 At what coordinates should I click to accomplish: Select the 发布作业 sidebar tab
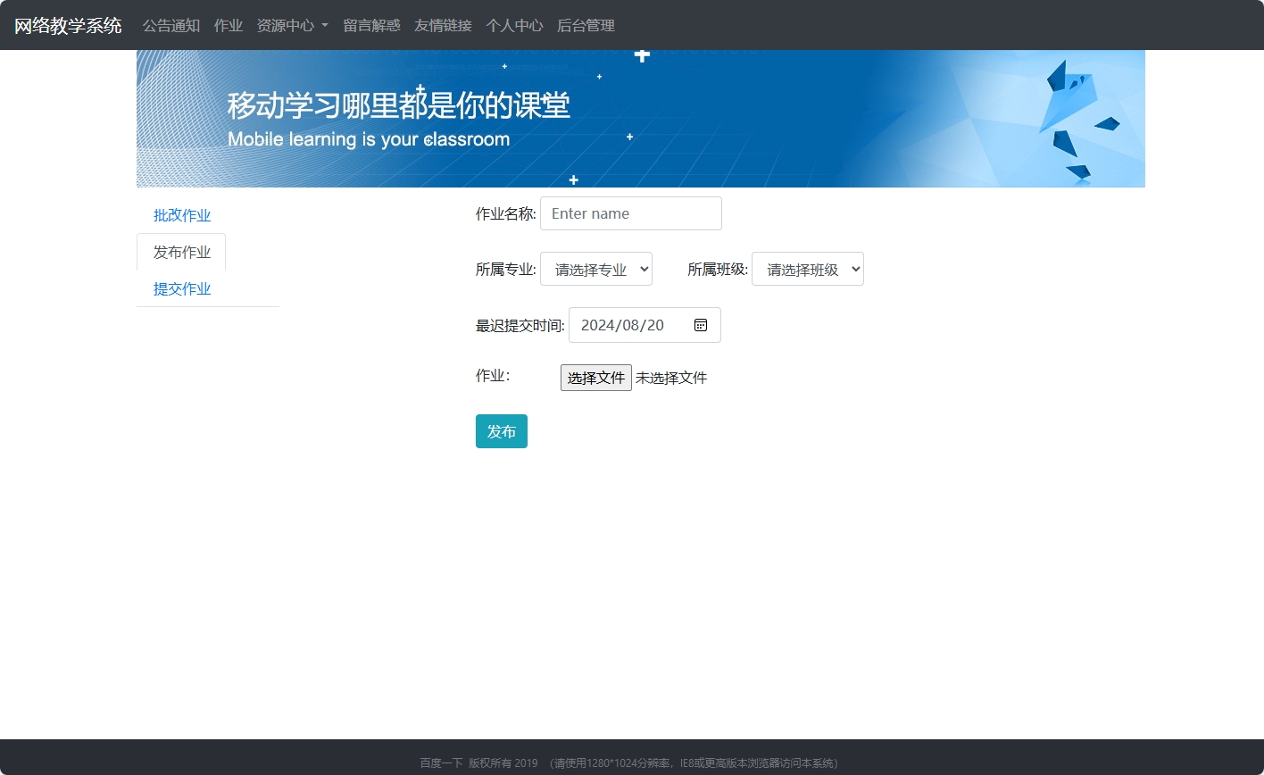[x=181, y=252]
